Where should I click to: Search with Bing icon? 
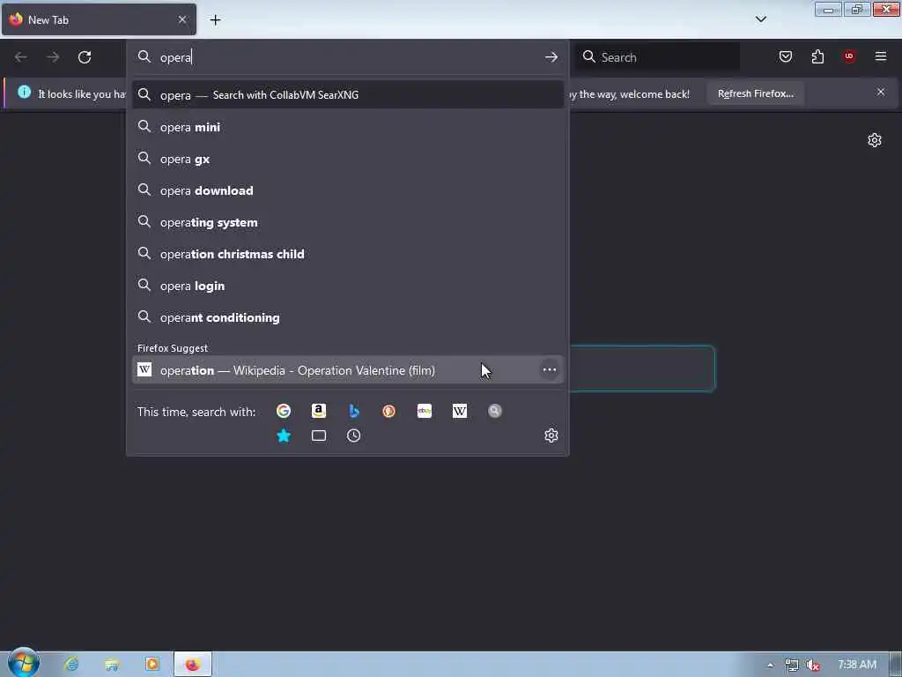point(354,411)
